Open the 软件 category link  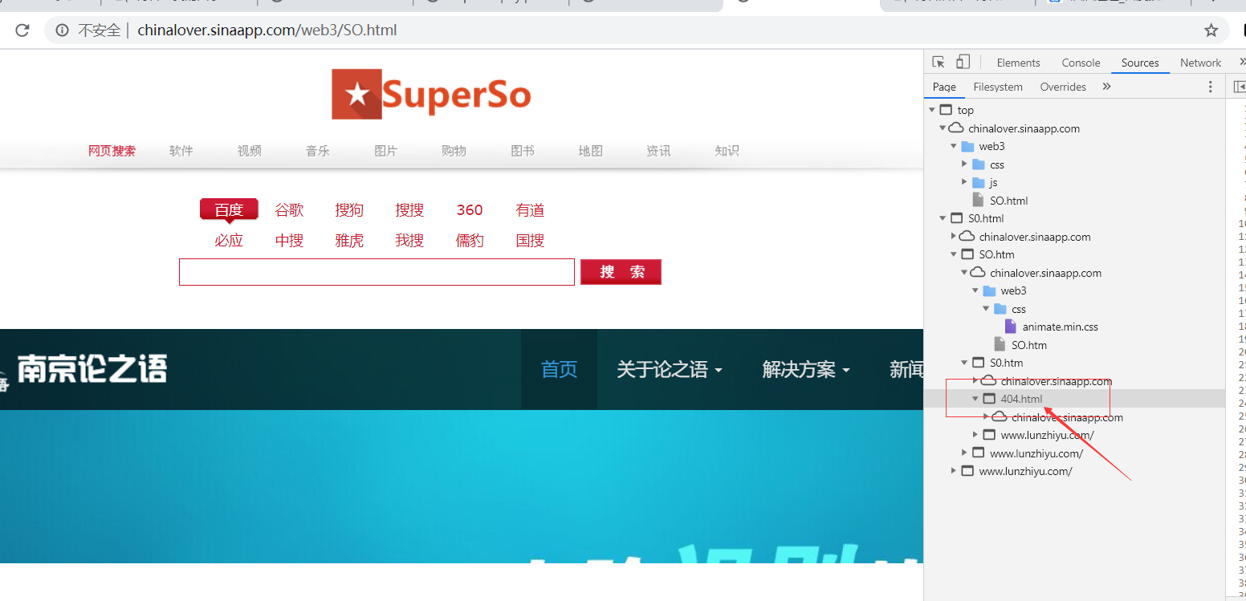pos(181,151)
